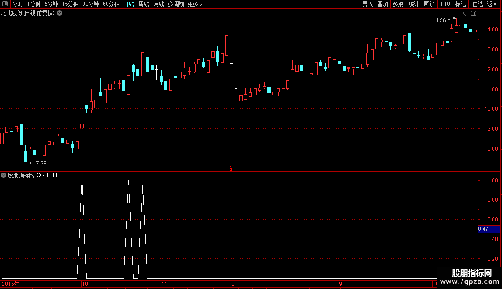502x289 pixels.
Task: Switch to 周线 weekly chart
Action: coord(144,4)
